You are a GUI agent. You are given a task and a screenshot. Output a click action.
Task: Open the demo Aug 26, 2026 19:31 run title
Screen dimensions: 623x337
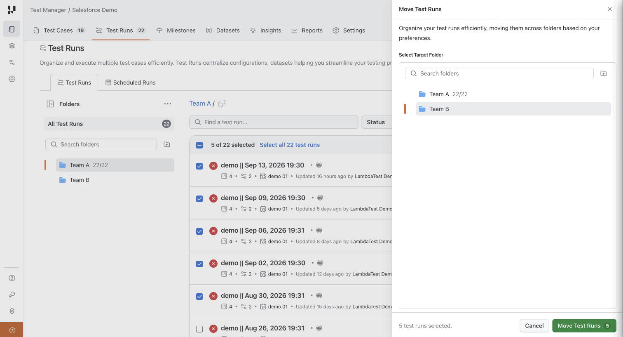tap(262, 328)
